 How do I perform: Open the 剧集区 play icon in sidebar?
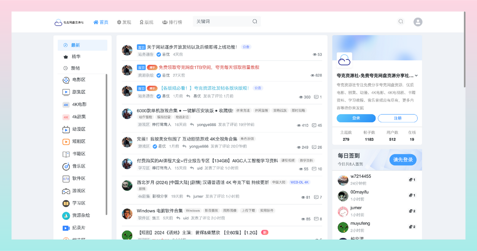pos(66,92)
